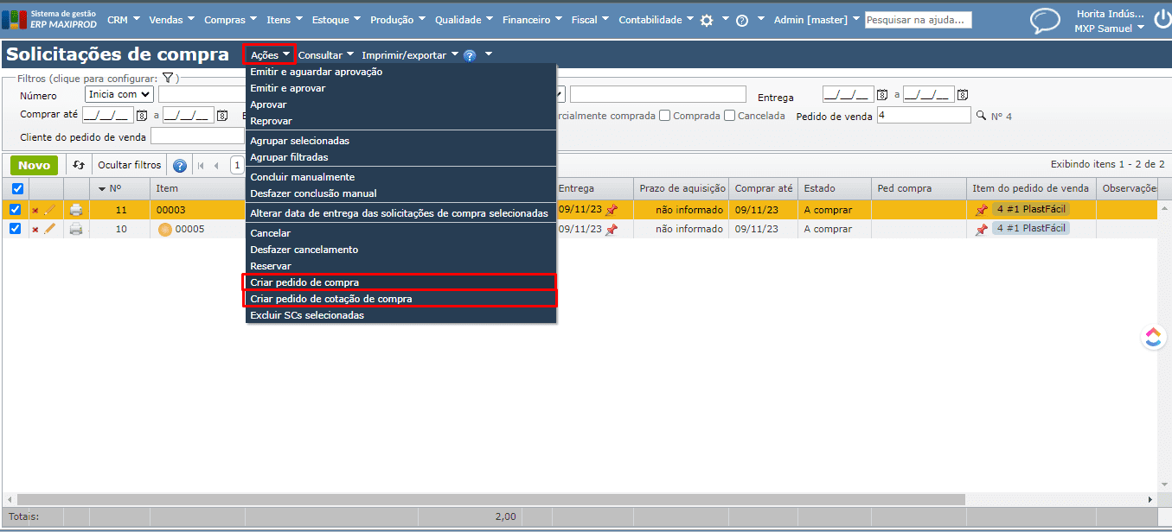Viewport: 1172px width, 532px height.
Task: Click the power logout icon
Action: [1163, 19]
